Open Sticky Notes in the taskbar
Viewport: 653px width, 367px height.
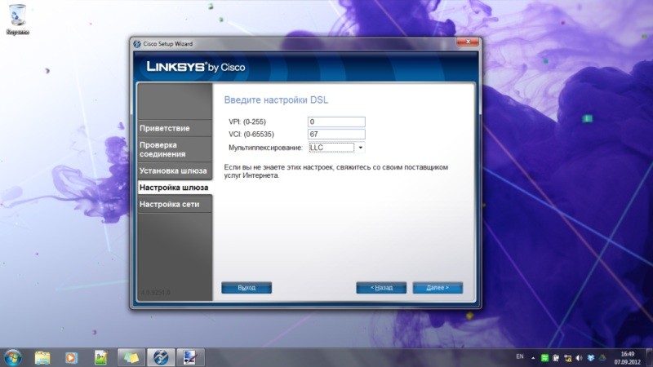pyautogui.click(x=131, y=357)
